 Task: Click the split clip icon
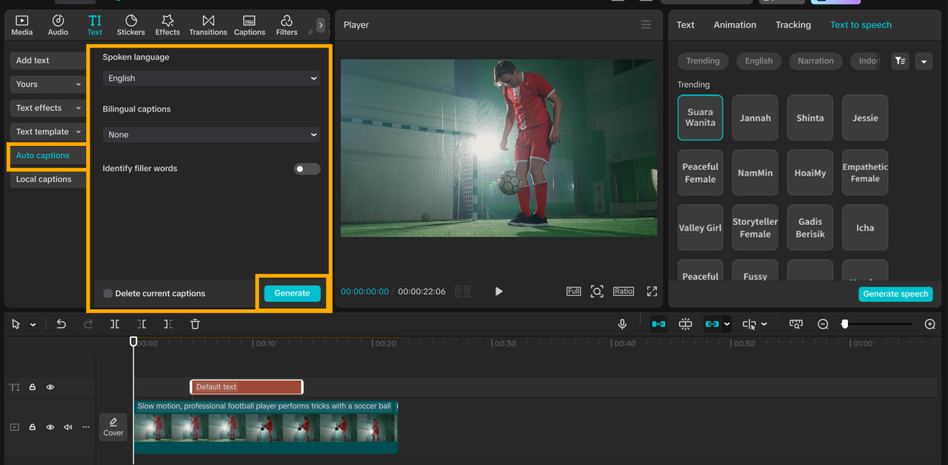[115, 324]
